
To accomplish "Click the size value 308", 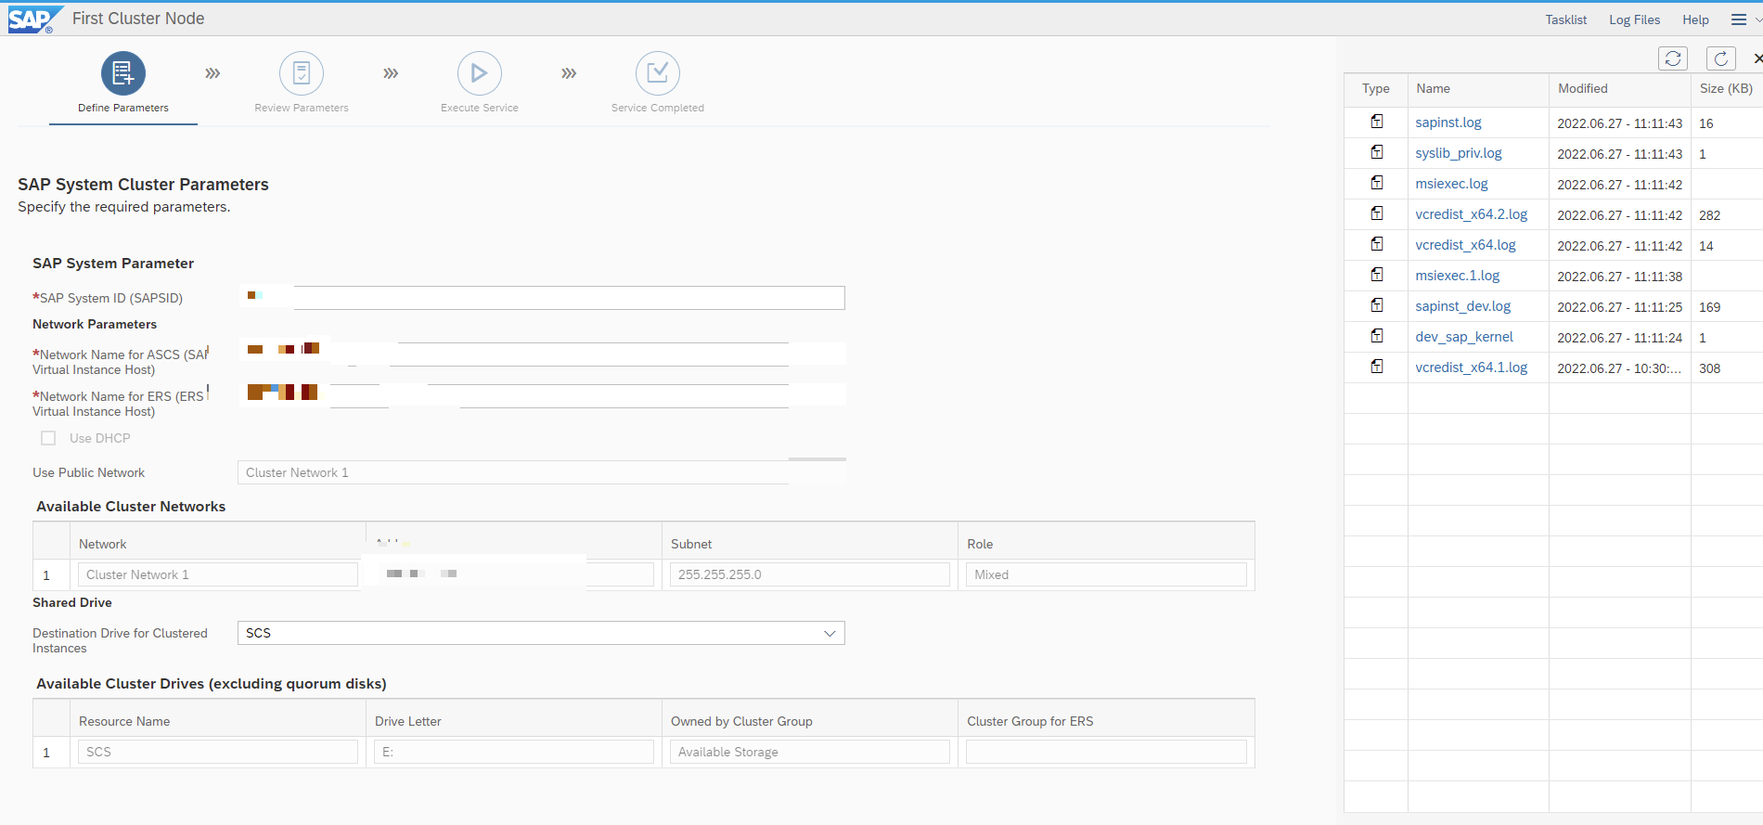I will point(1710,368).
